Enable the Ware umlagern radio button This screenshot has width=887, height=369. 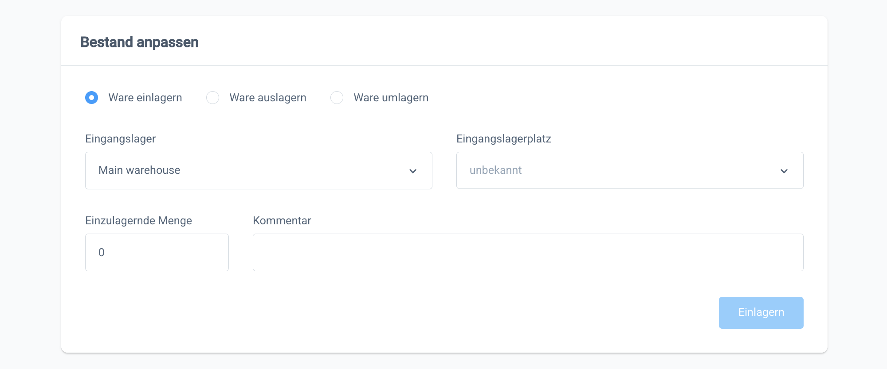337,98
